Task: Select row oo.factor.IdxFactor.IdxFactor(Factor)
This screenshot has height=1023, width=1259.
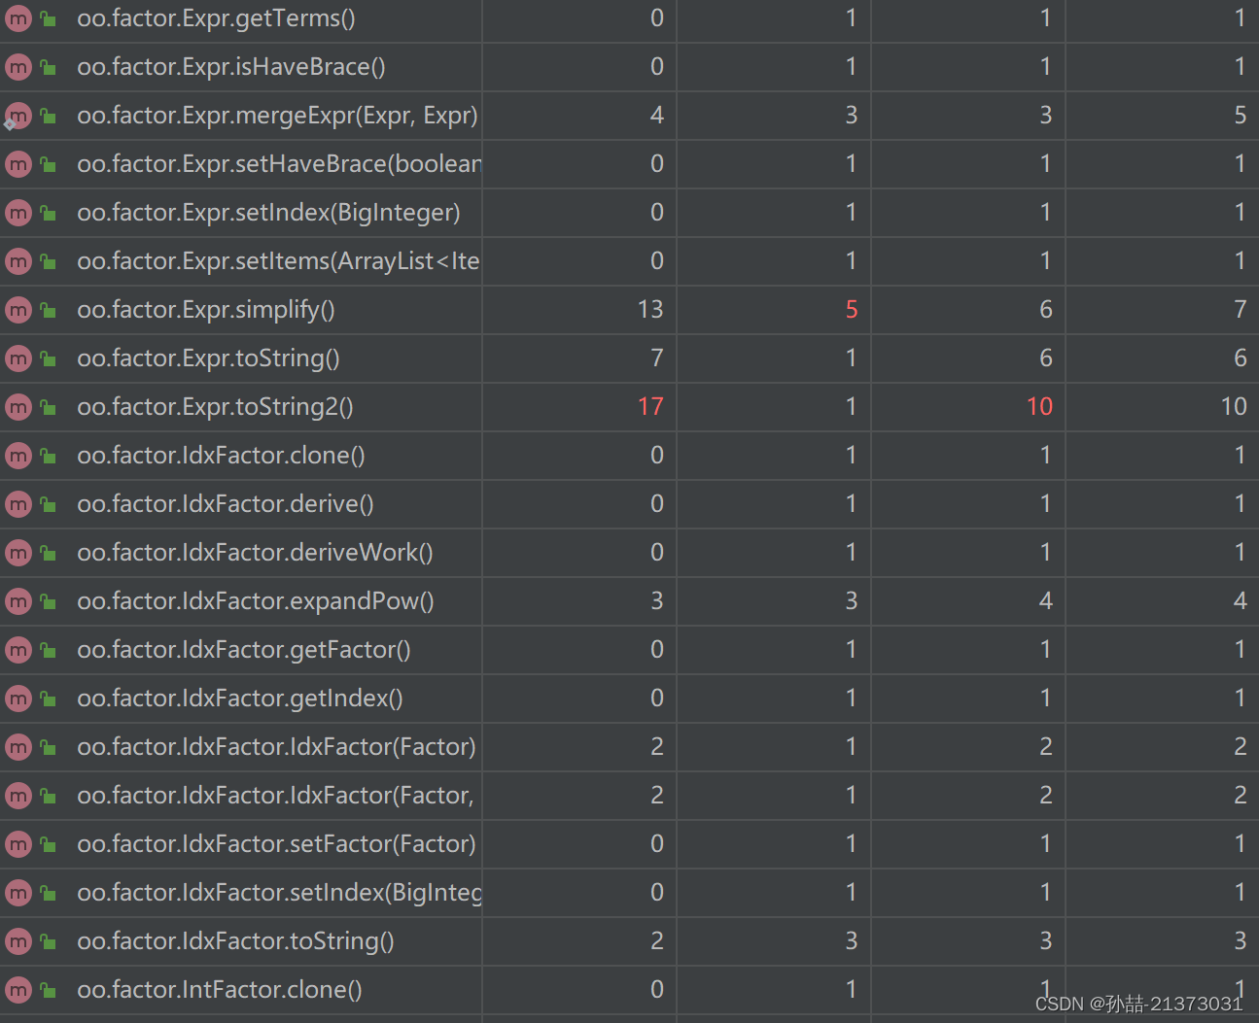Action: click(629, 747)
